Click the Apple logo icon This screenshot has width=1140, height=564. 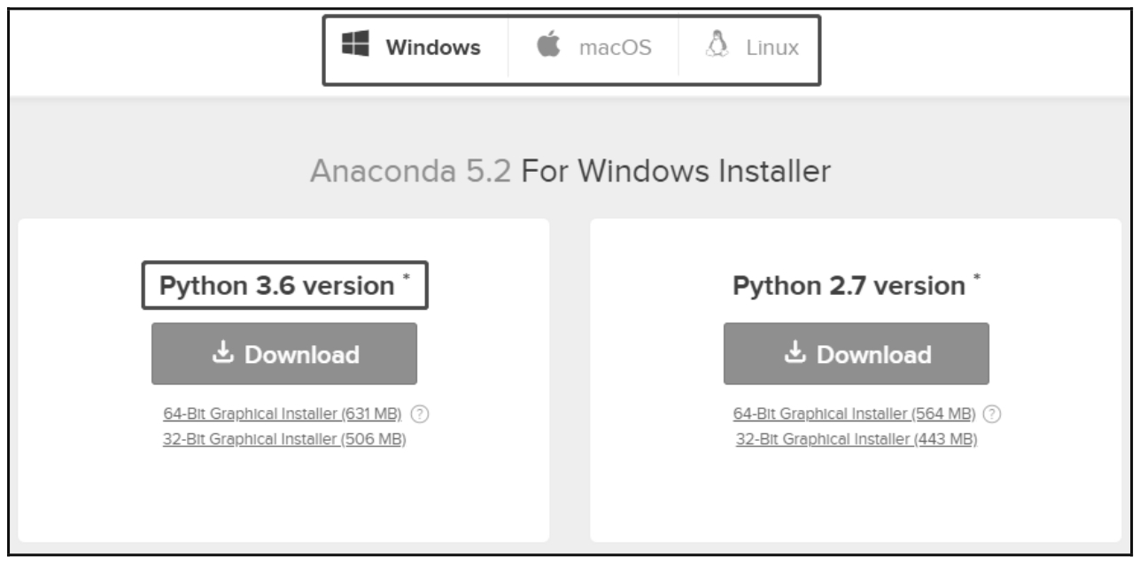pos(550,47)
